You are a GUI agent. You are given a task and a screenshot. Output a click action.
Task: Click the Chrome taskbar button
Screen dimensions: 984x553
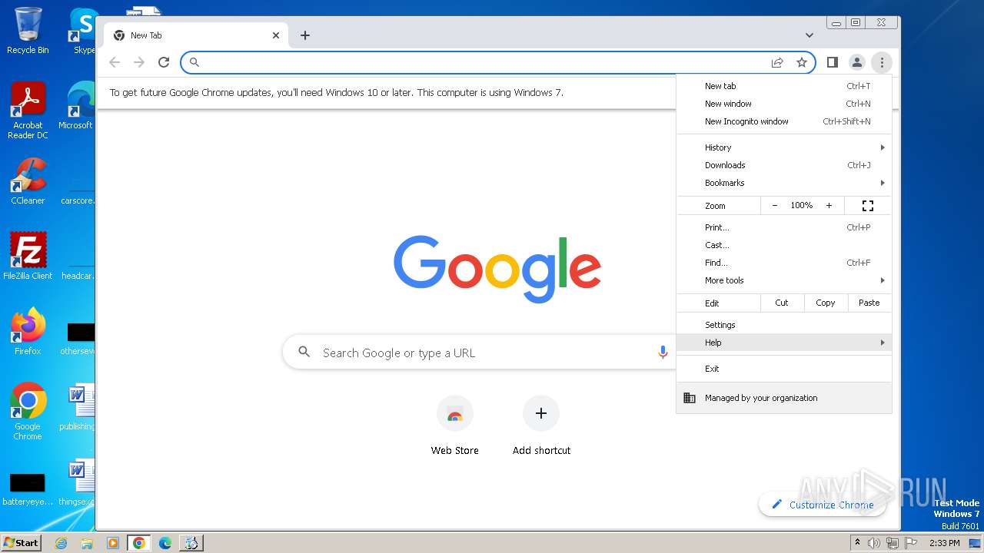139,543
